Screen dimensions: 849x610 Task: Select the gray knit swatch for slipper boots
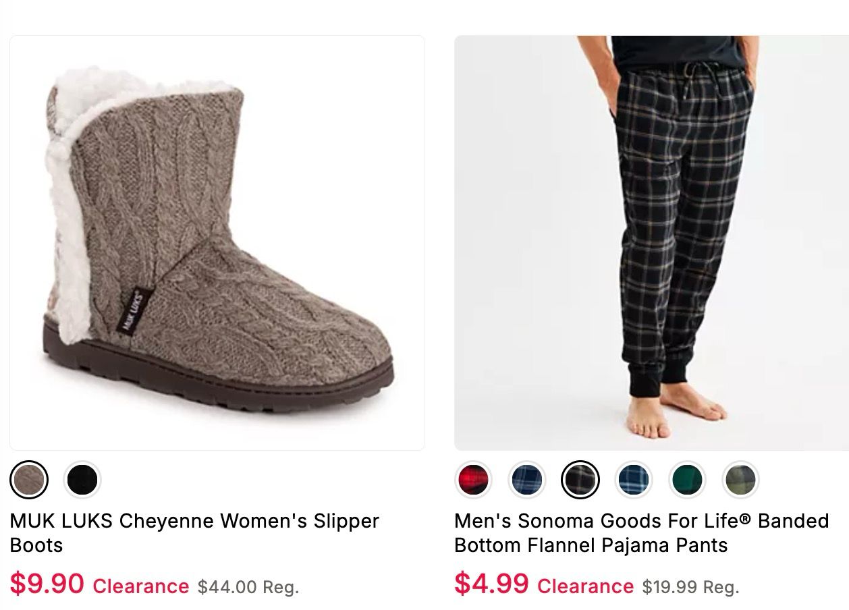point(28,480)
